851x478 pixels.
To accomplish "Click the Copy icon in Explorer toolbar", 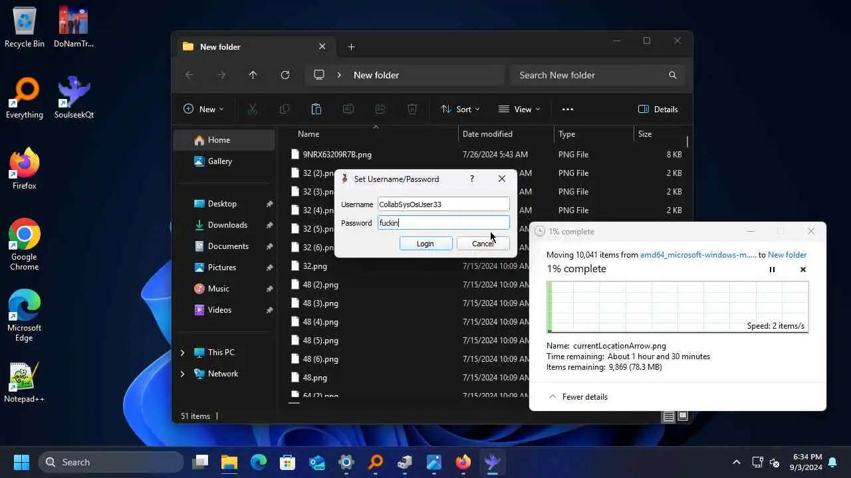I will [285, 110].
